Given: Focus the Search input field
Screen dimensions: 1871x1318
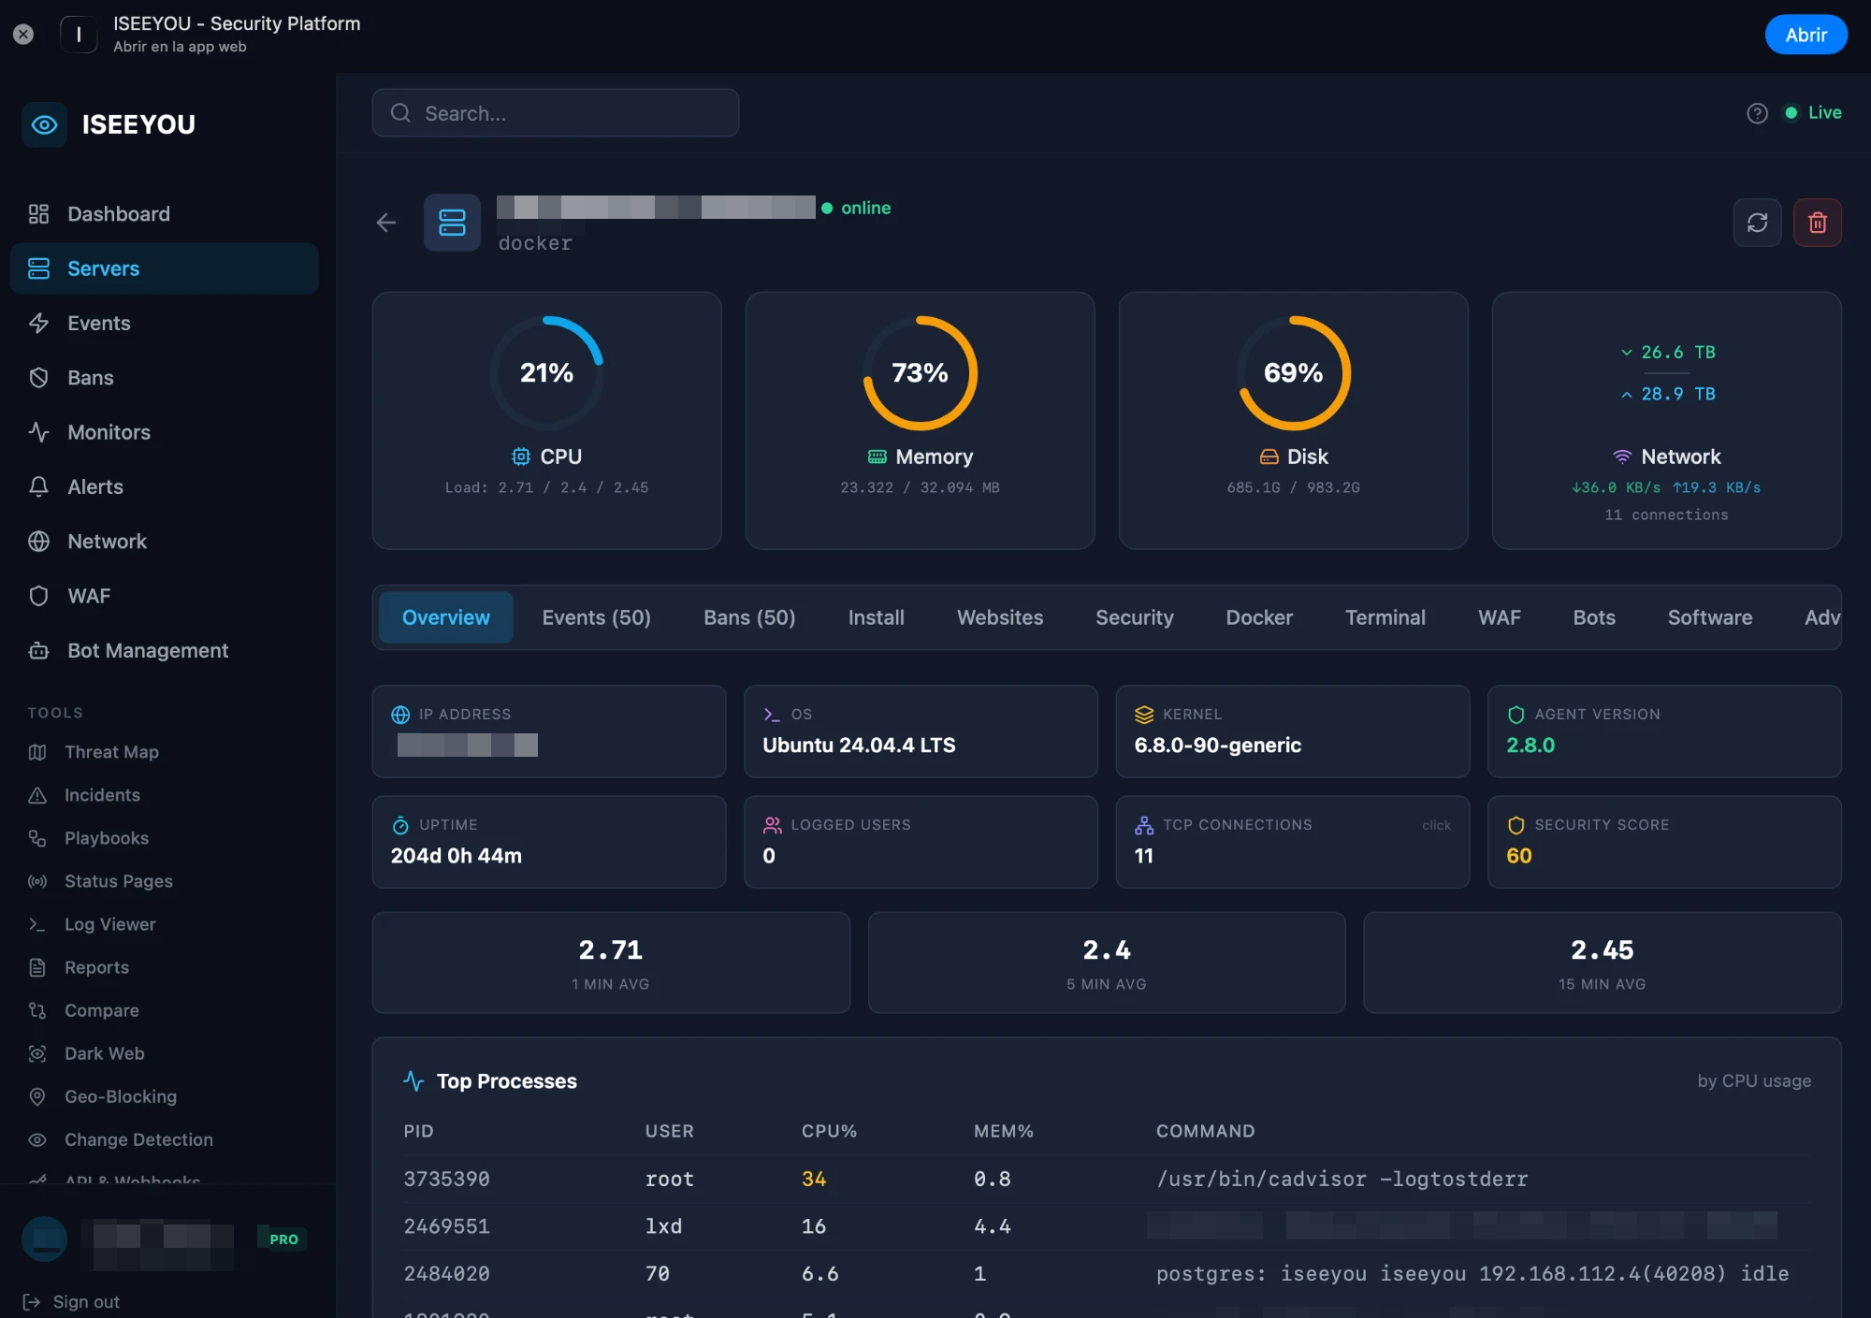Looking at the screenshot, I should pyautogui.click(x=556, y=113).
